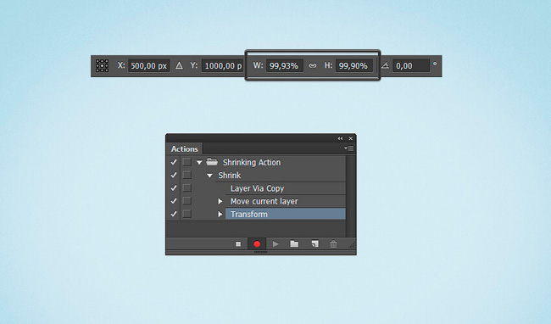The height and width of the screenshot is (324, 551).
Task: Toggle checkmark for Shrink action
Action: 174,175
